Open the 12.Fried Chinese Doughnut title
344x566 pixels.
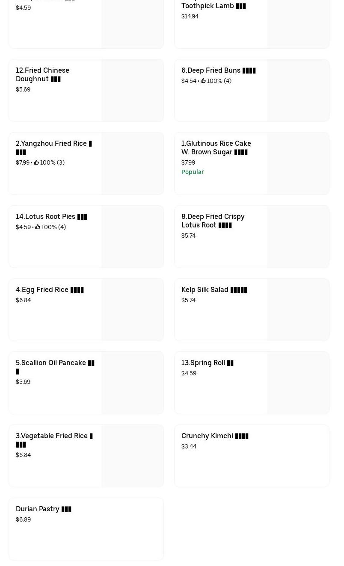(x=42, y=74)
